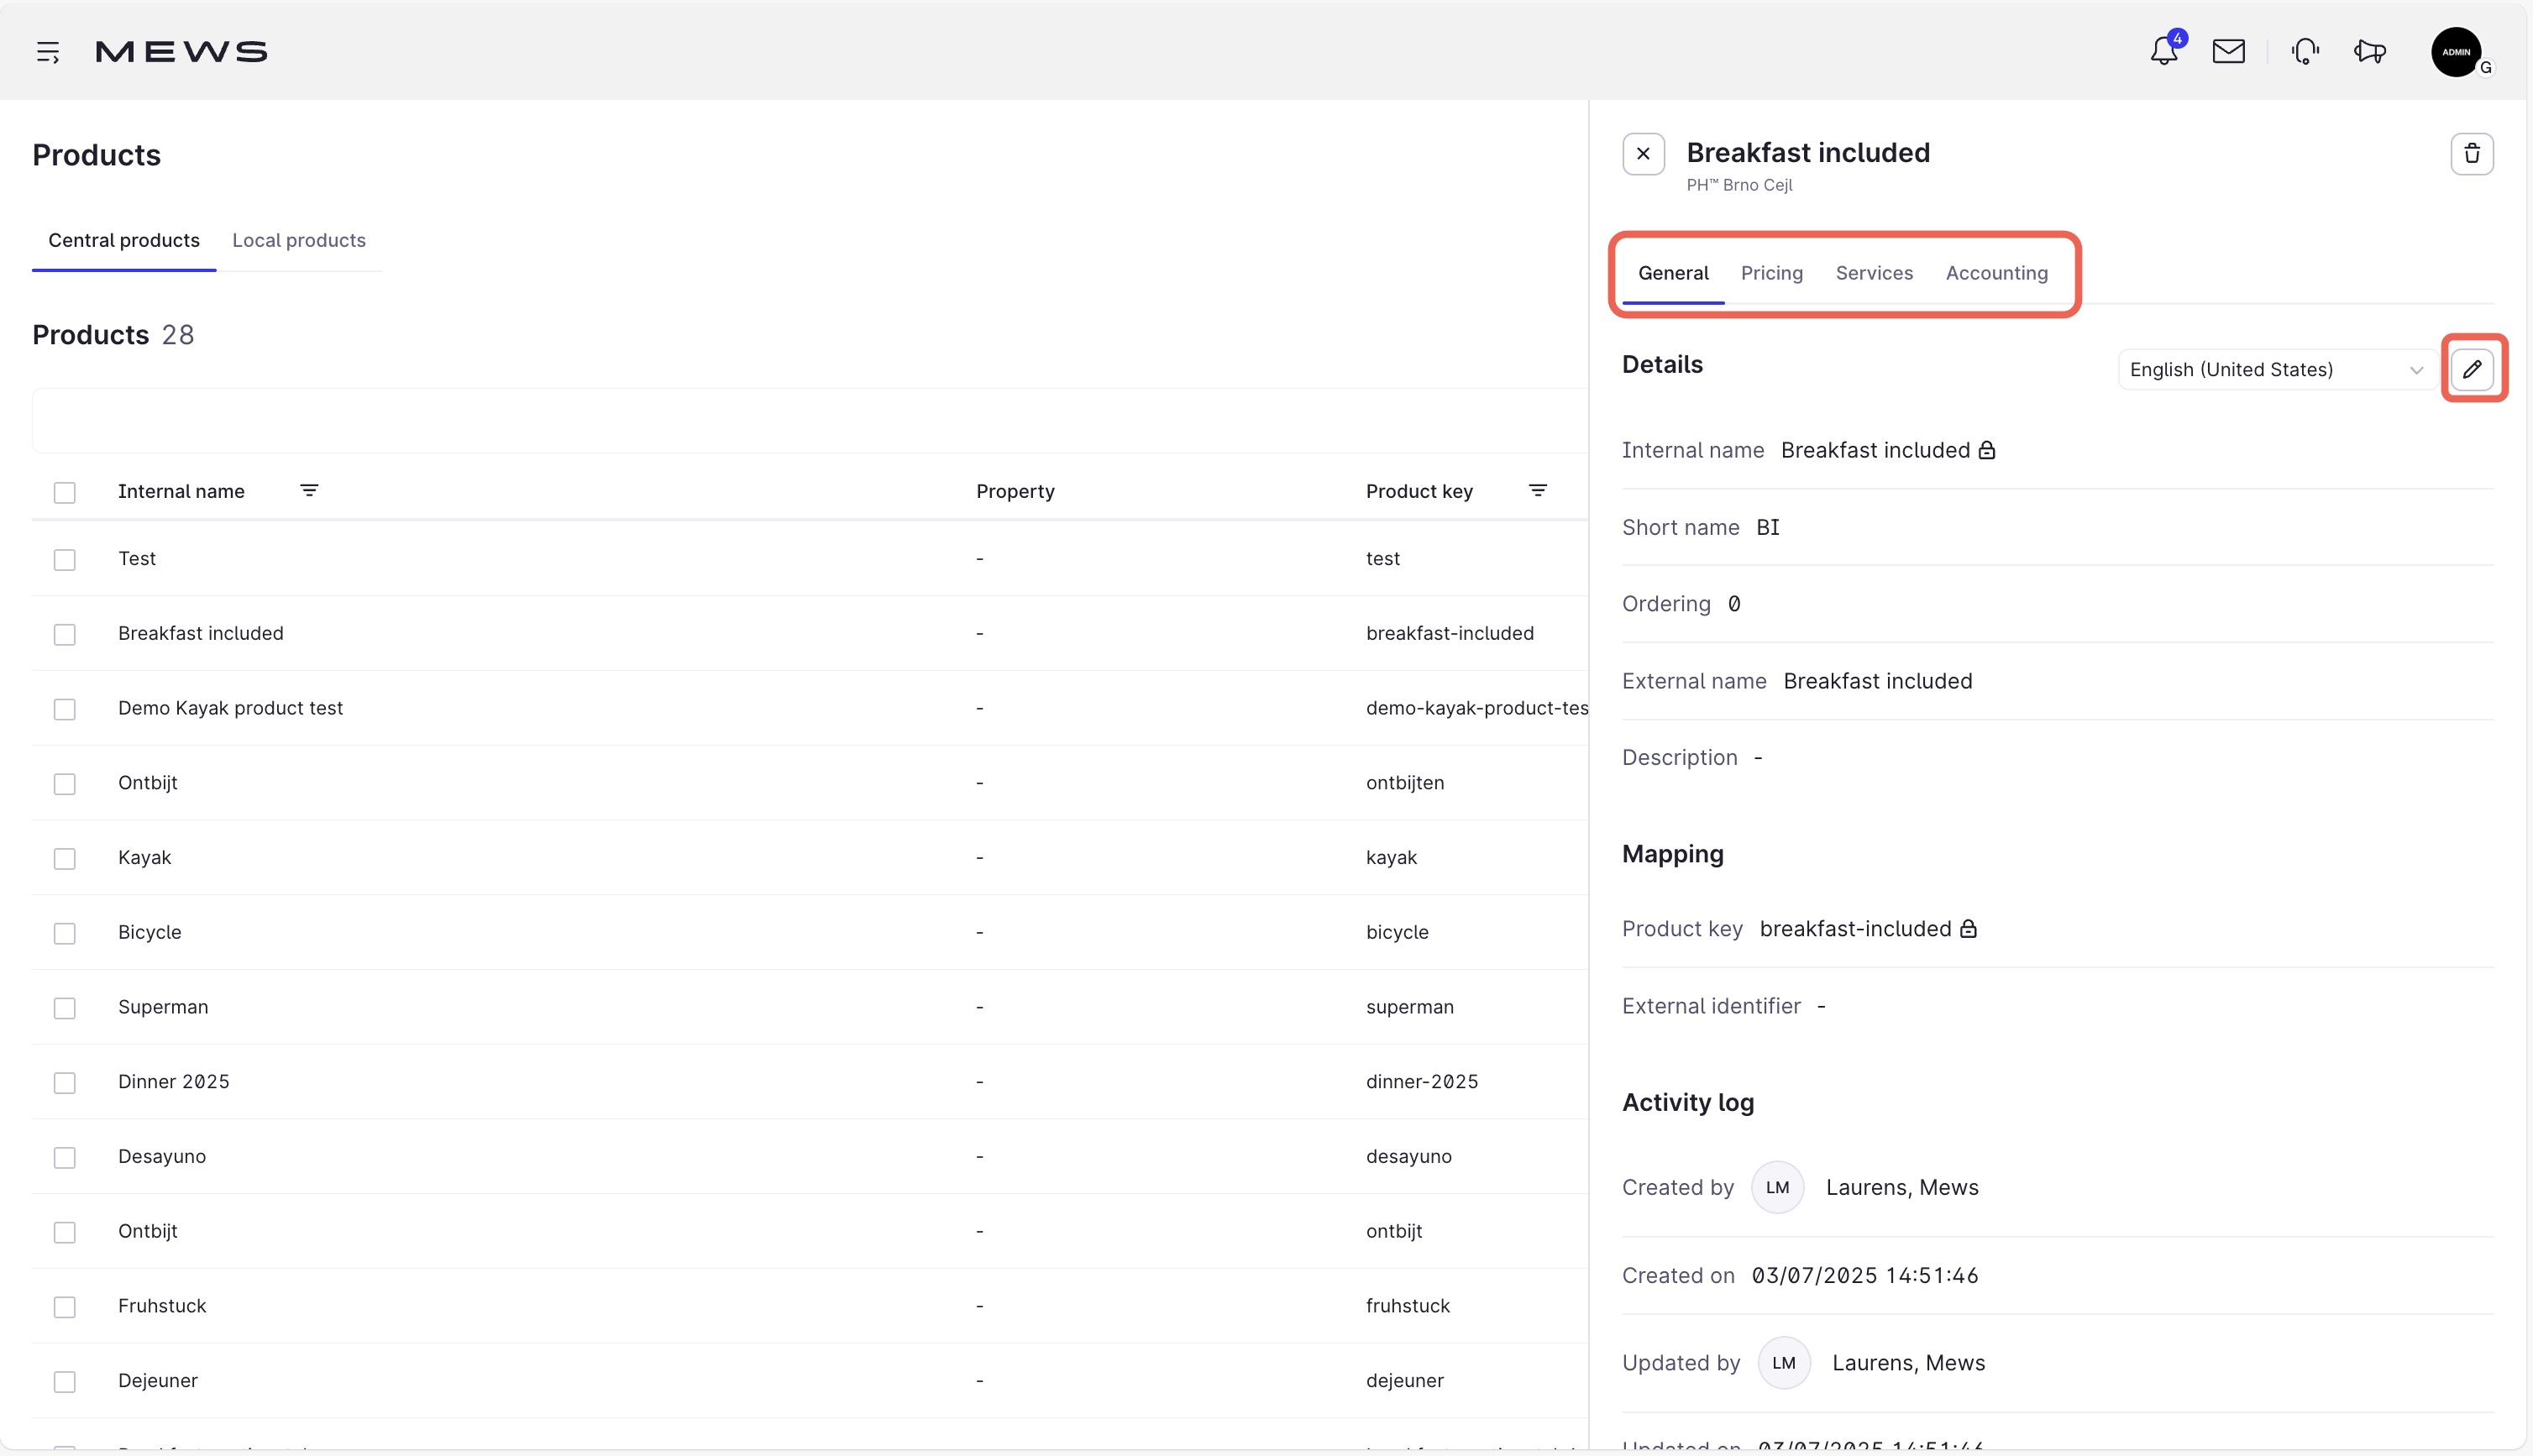Click lock icon beside Product key value
This screenshot has height=1456, width=2533.
click(x=1968, y=929)
